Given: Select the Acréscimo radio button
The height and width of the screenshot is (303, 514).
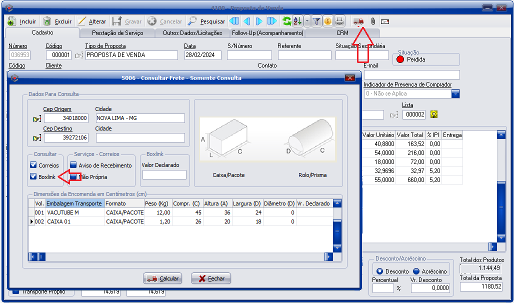Looking at the screenshot, I should (416, 271).
